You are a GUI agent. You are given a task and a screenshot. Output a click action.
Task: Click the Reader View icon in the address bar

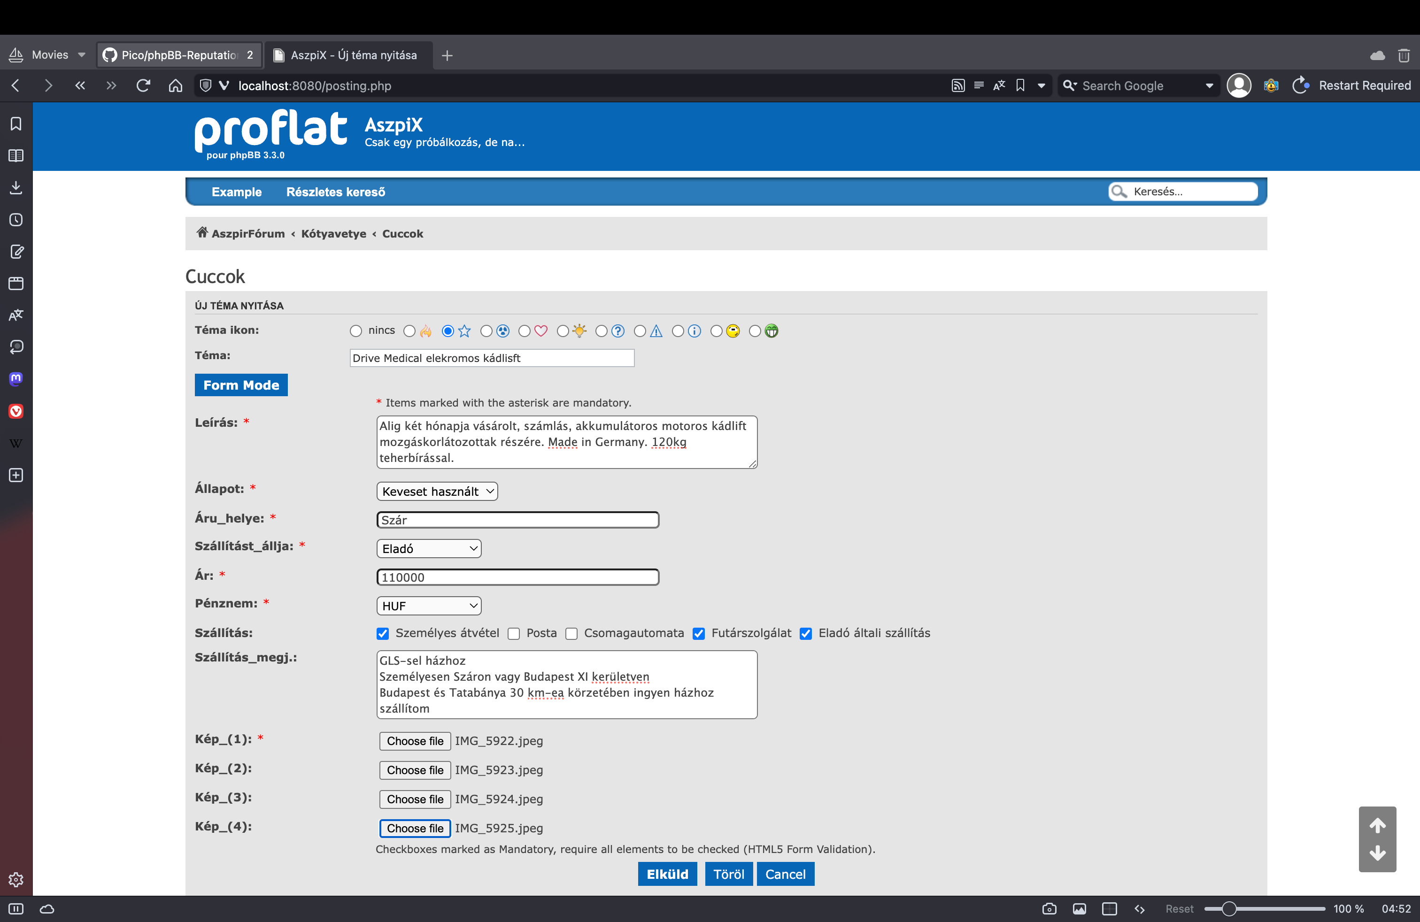click(x=979, y=85)
